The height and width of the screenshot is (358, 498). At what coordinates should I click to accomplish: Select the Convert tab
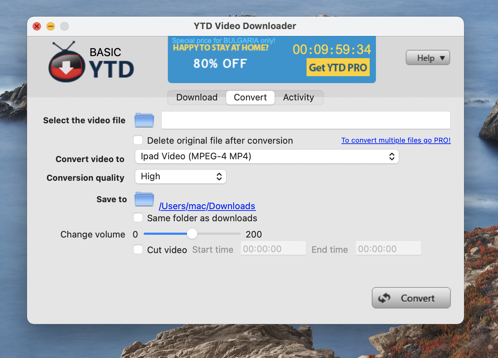(x=250, y=97)
